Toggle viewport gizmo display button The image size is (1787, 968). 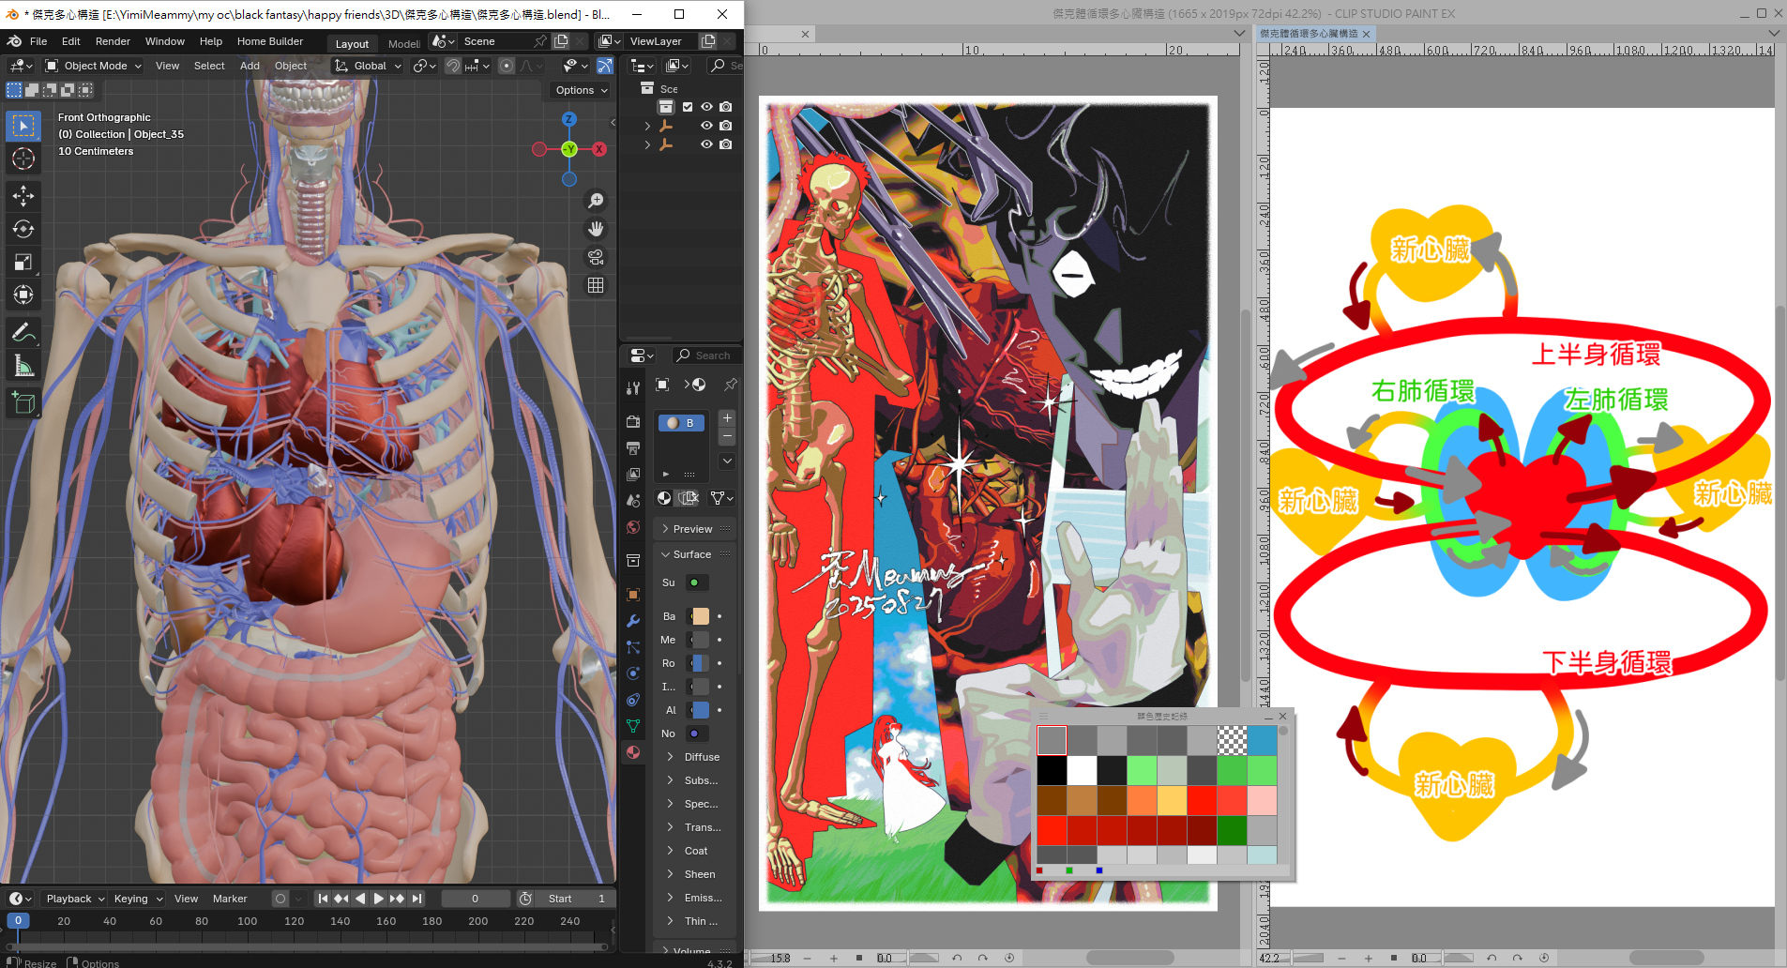[x=604, y=66]
